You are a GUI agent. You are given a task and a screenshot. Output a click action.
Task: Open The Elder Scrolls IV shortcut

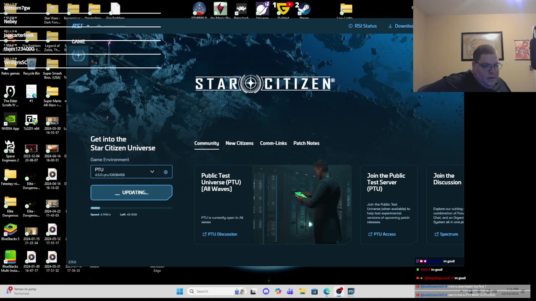(10, 96)
